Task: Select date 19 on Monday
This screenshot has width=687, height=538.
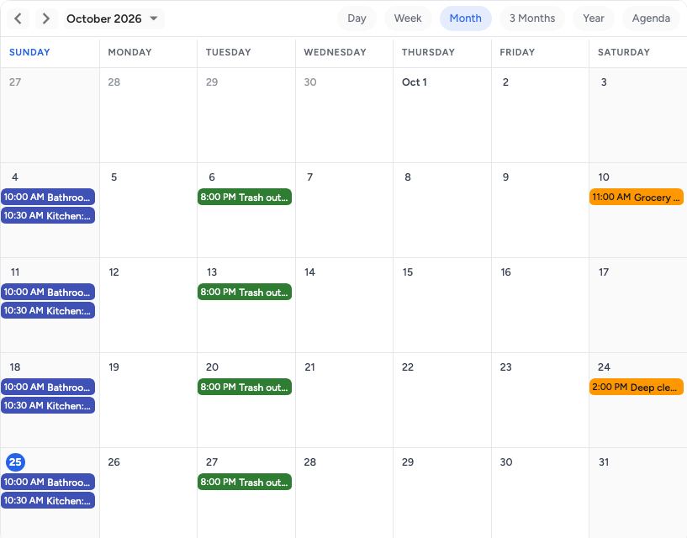Action: (114, 367)
